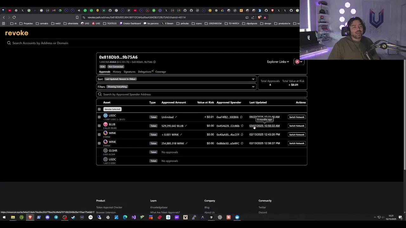Copy spender address 0x88de50...a3e9FC
Viewport: 406px width, 228px height.
242,143
